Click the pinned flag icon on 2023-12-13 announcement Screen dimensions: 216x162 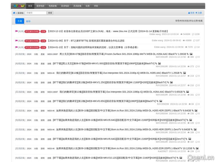tap(16, 31)
